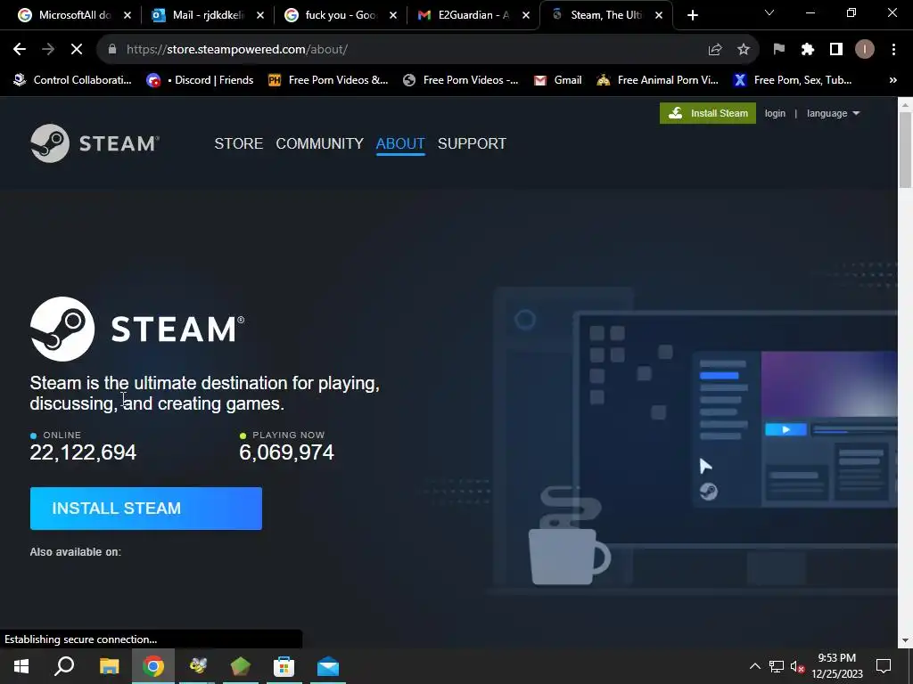Image resolution: width=913 pixels, height=684 pixels.
Task: Open the clock showing 9:53 PM
Action: pos(836,666)
